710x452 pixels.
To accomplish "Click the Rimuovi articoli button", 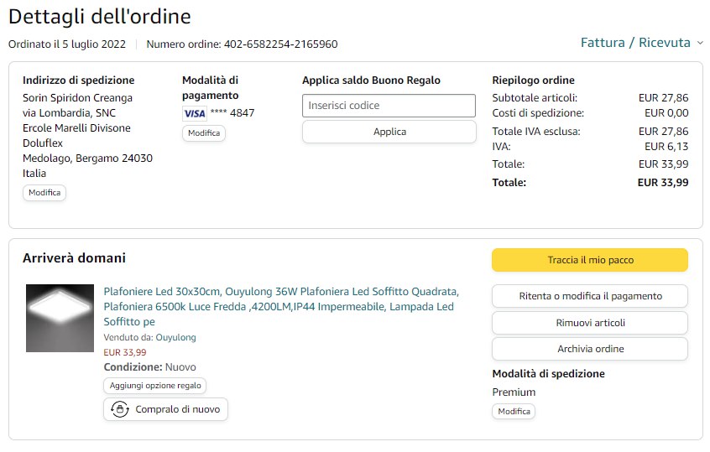I will pyautogui.click(x=589, y=323).
